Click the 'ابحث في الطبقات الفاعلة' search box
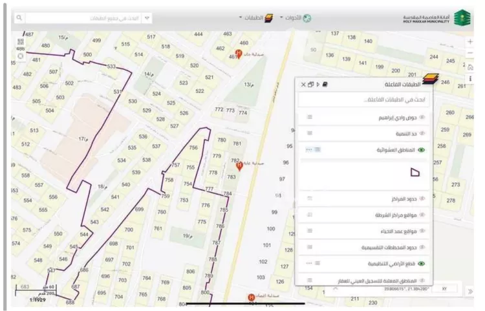Image resolution: width=485 pixels, height=311 pixels. coord(363,100)
